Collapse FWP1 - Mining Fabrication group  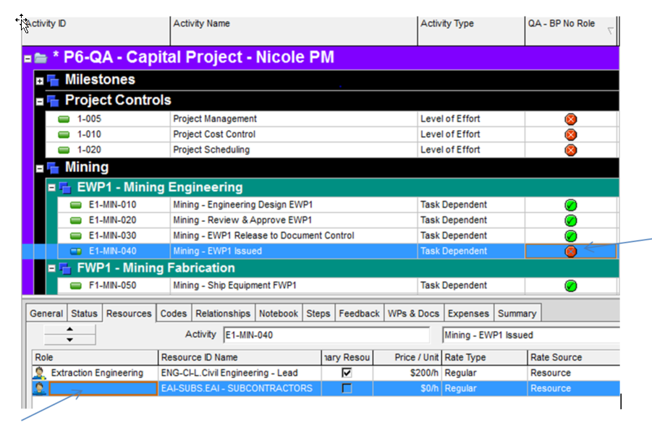point(52,269)
